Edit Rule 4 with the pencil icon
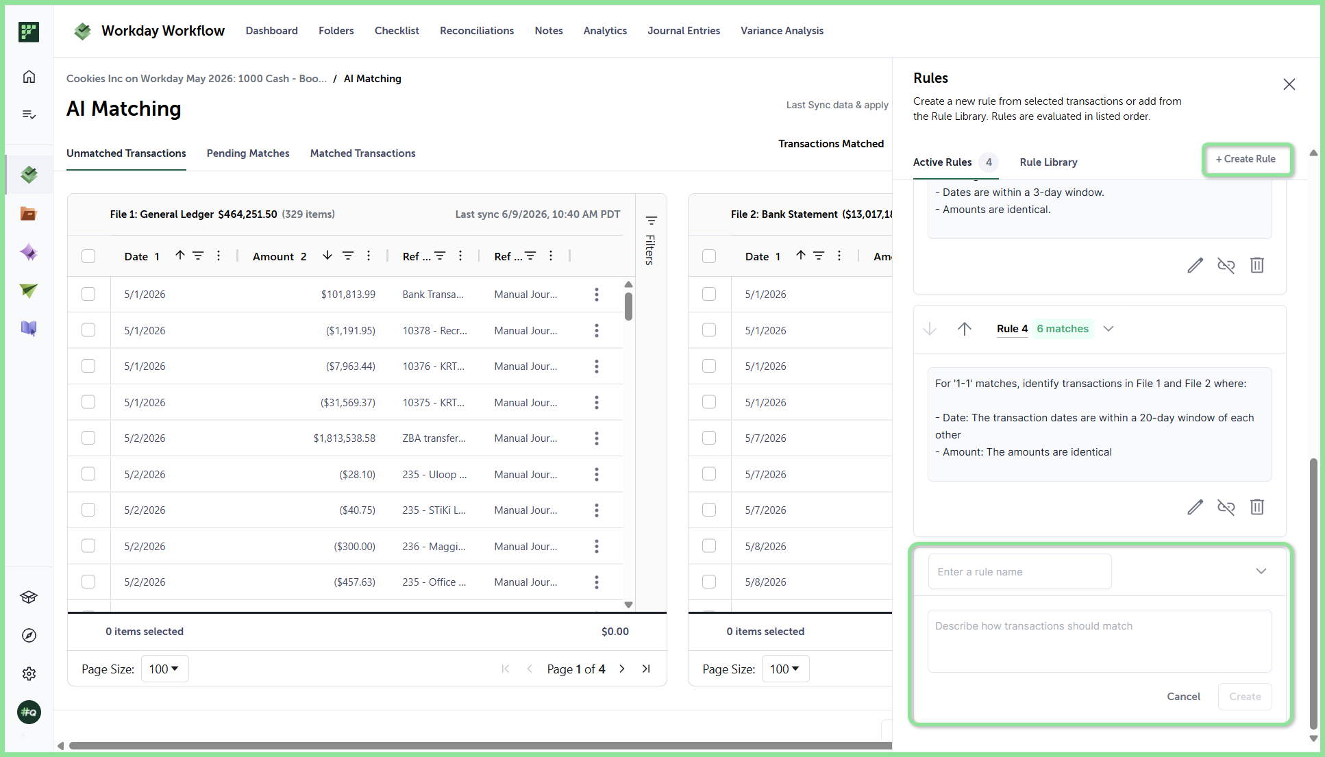The height and width of the screenshot is (757, 1325). (1195, 507)
